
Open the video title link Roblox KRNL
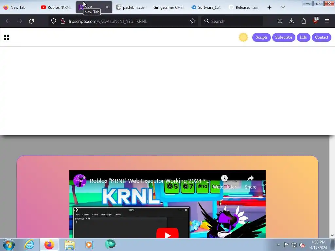pos(149,181)
